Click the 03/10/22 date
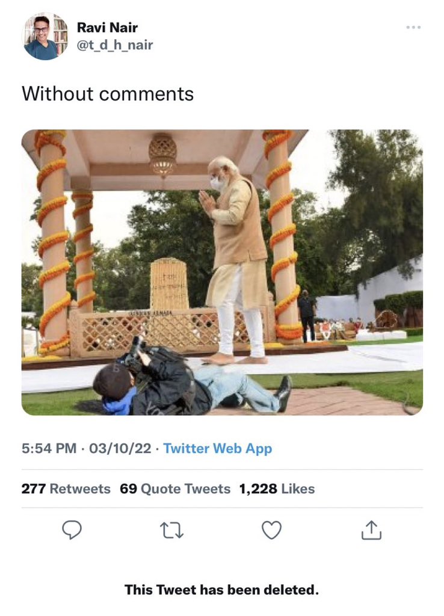 point(119,449)
